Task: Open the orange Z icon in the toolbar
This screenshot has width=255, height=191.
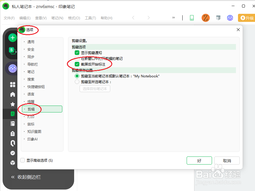Action: click(205, 18)
